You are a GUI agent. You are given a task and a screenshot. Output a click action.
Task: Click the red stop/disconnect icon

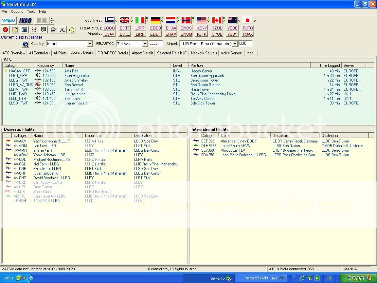(6, 30)
